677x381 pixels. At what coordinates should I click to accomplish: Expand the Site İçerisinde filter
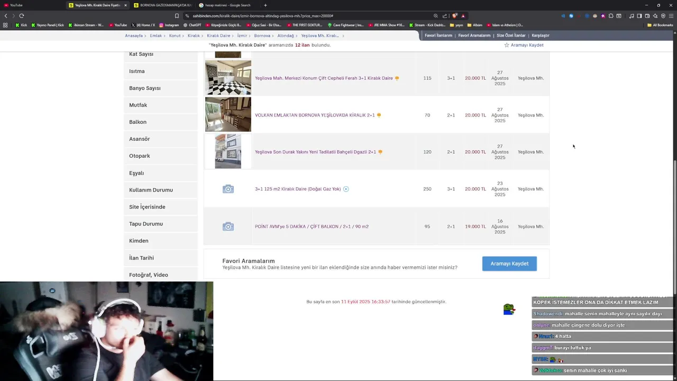tap(161, 207)
